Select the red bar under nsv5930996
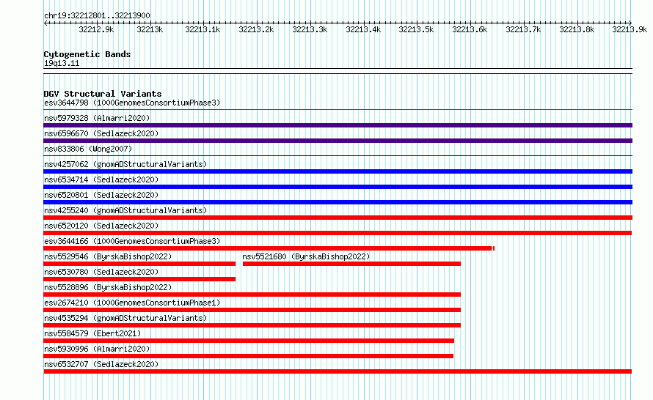The width and height of the screenshot is (653, 400). point(248,356)
